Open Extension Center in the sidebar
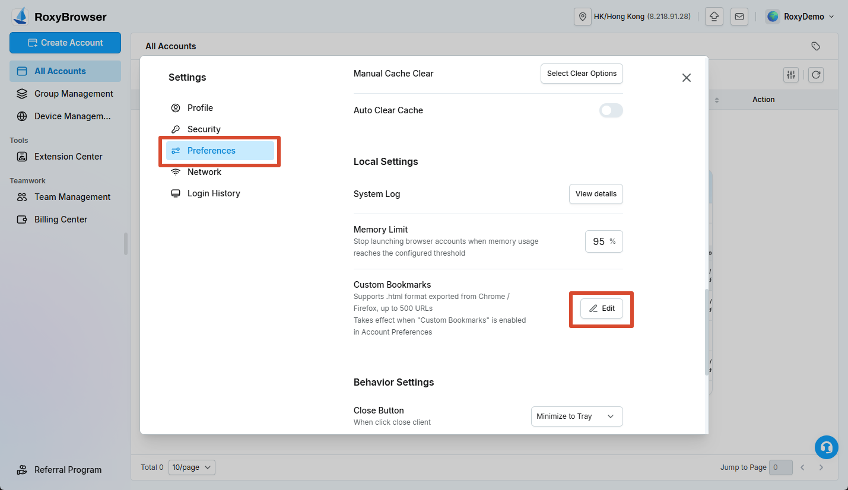The height and width of the screenshot is (490, 848). tap(65, 157)
